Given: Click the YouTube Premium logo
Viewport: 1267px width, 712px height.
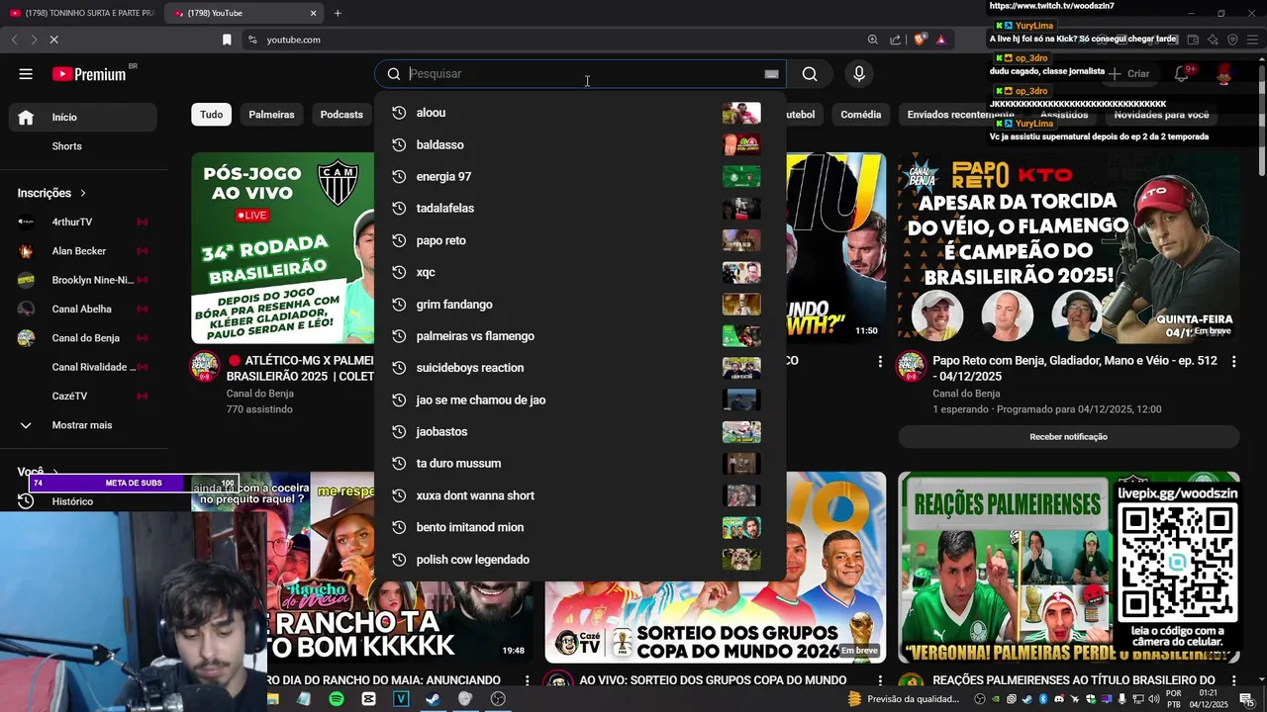Looking at the screenshot, I should (89, 74).
